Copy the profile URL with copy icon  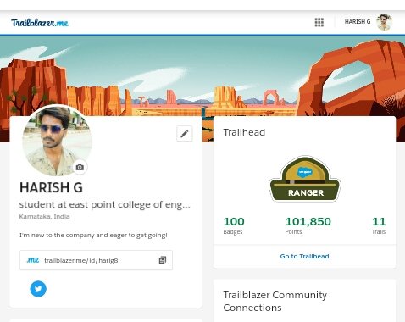tap(163, 260)
